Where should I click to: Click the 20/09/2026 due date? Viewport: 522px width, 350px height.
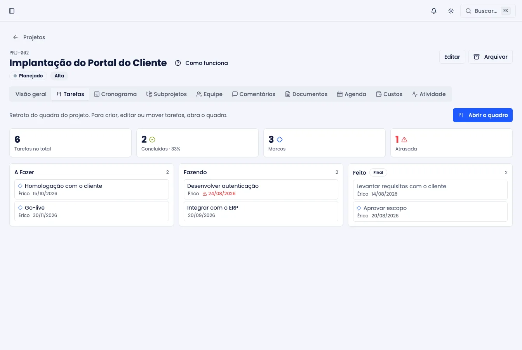202,215
